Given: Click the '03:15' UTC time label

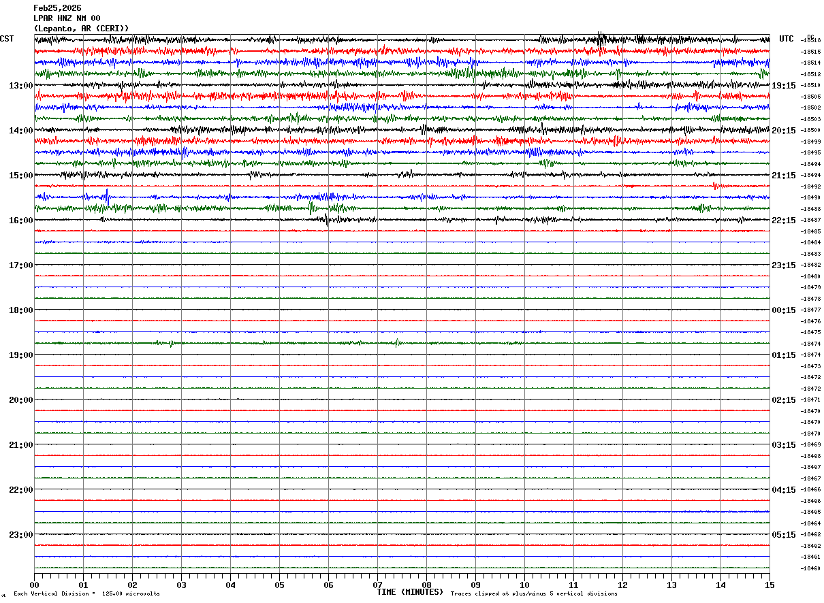Looking at the screenshot, I should click(x=784, y=445).
